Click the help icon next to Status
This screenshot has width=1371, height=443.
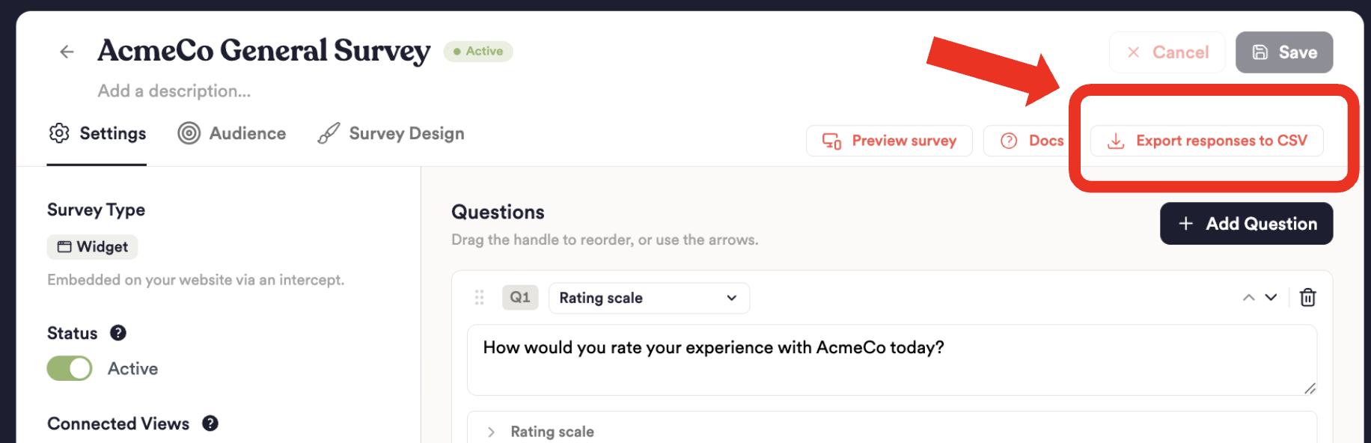point(118,333)
